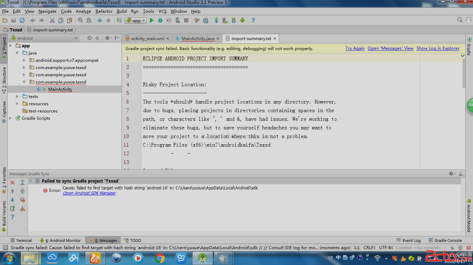This screenshot has width=473, height=265.
Task: Go to next message with the blue down arrow
Action: pos(12,200)
